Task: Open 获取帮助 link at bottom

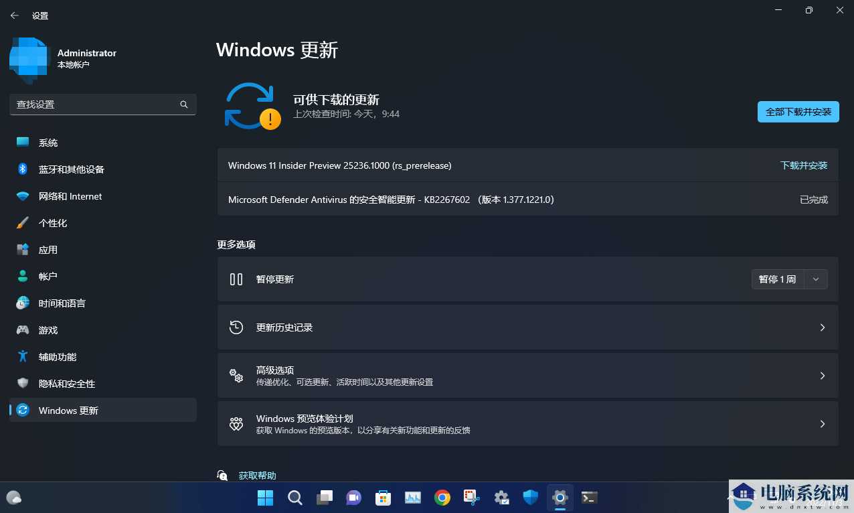Action: 257,475
